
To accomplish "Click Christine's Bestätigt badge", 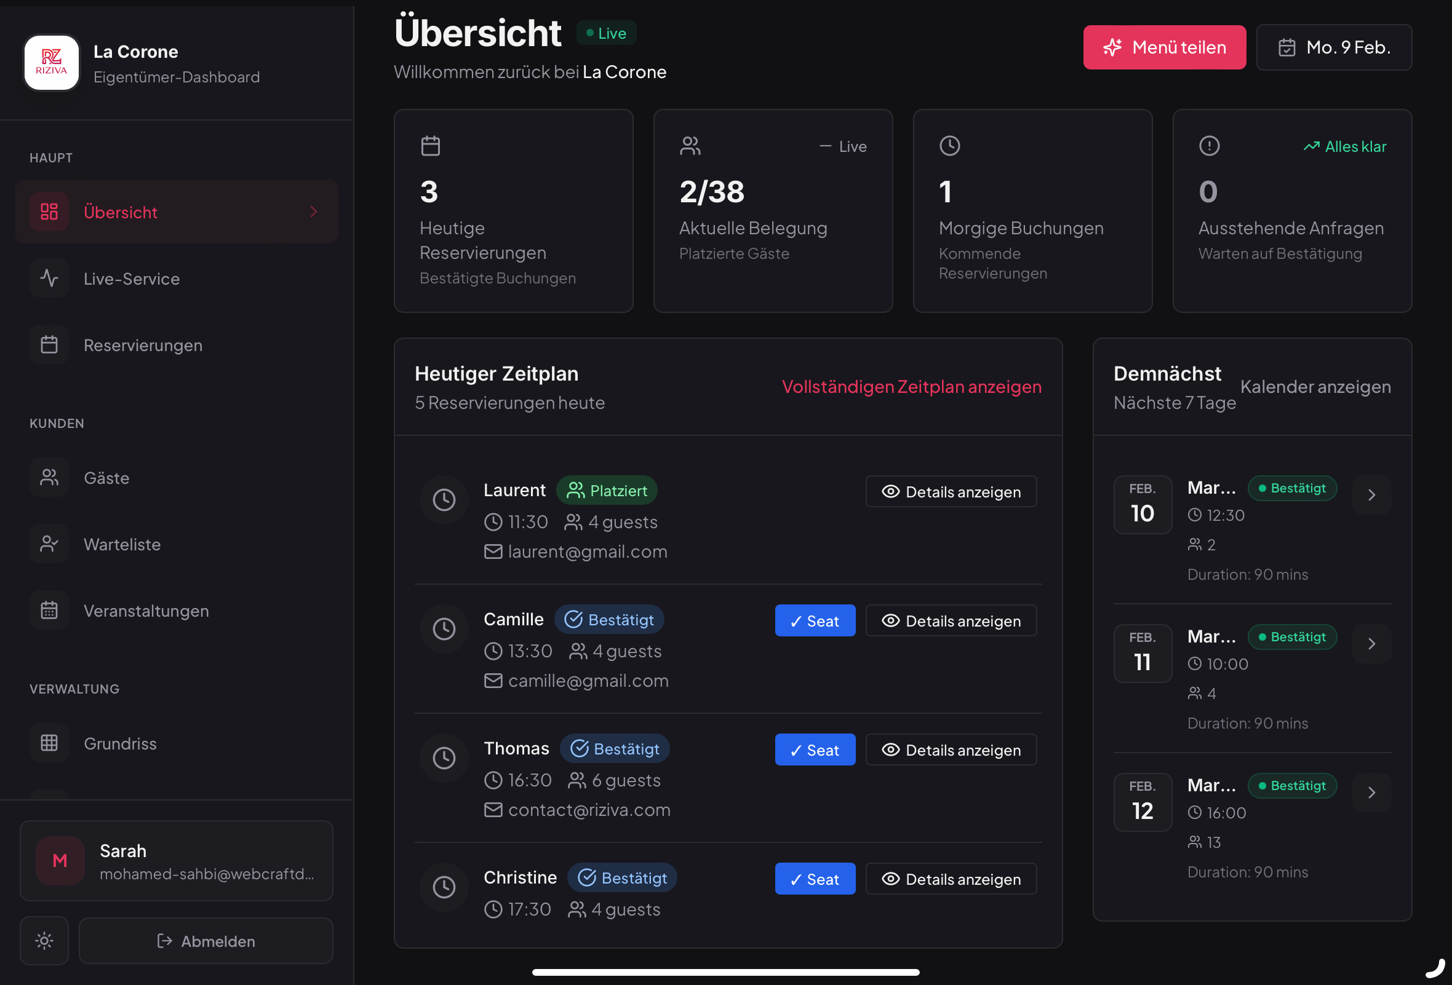I will click(x=622, y=877).
